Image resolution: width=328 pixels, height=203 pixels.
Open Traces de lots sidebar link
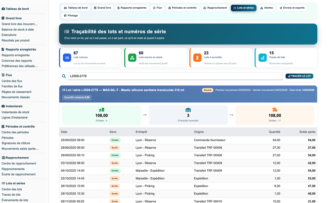tap(11, 195)
